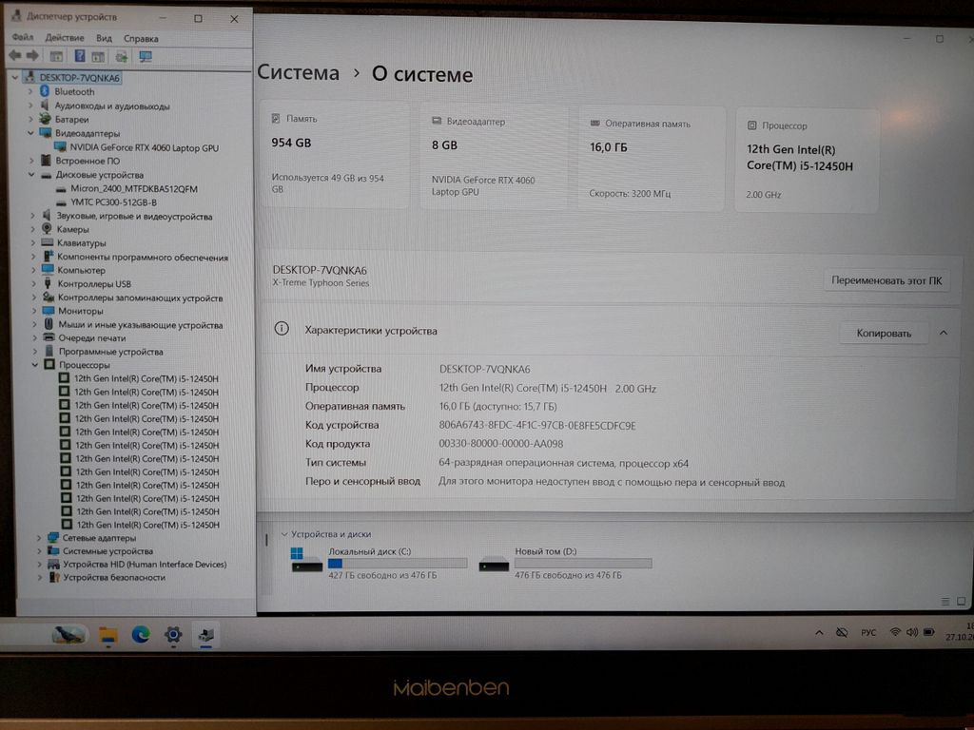Open the Вид menu
Image resolution: width=974 pixels, height=730 pixels.
click(104, 38)
